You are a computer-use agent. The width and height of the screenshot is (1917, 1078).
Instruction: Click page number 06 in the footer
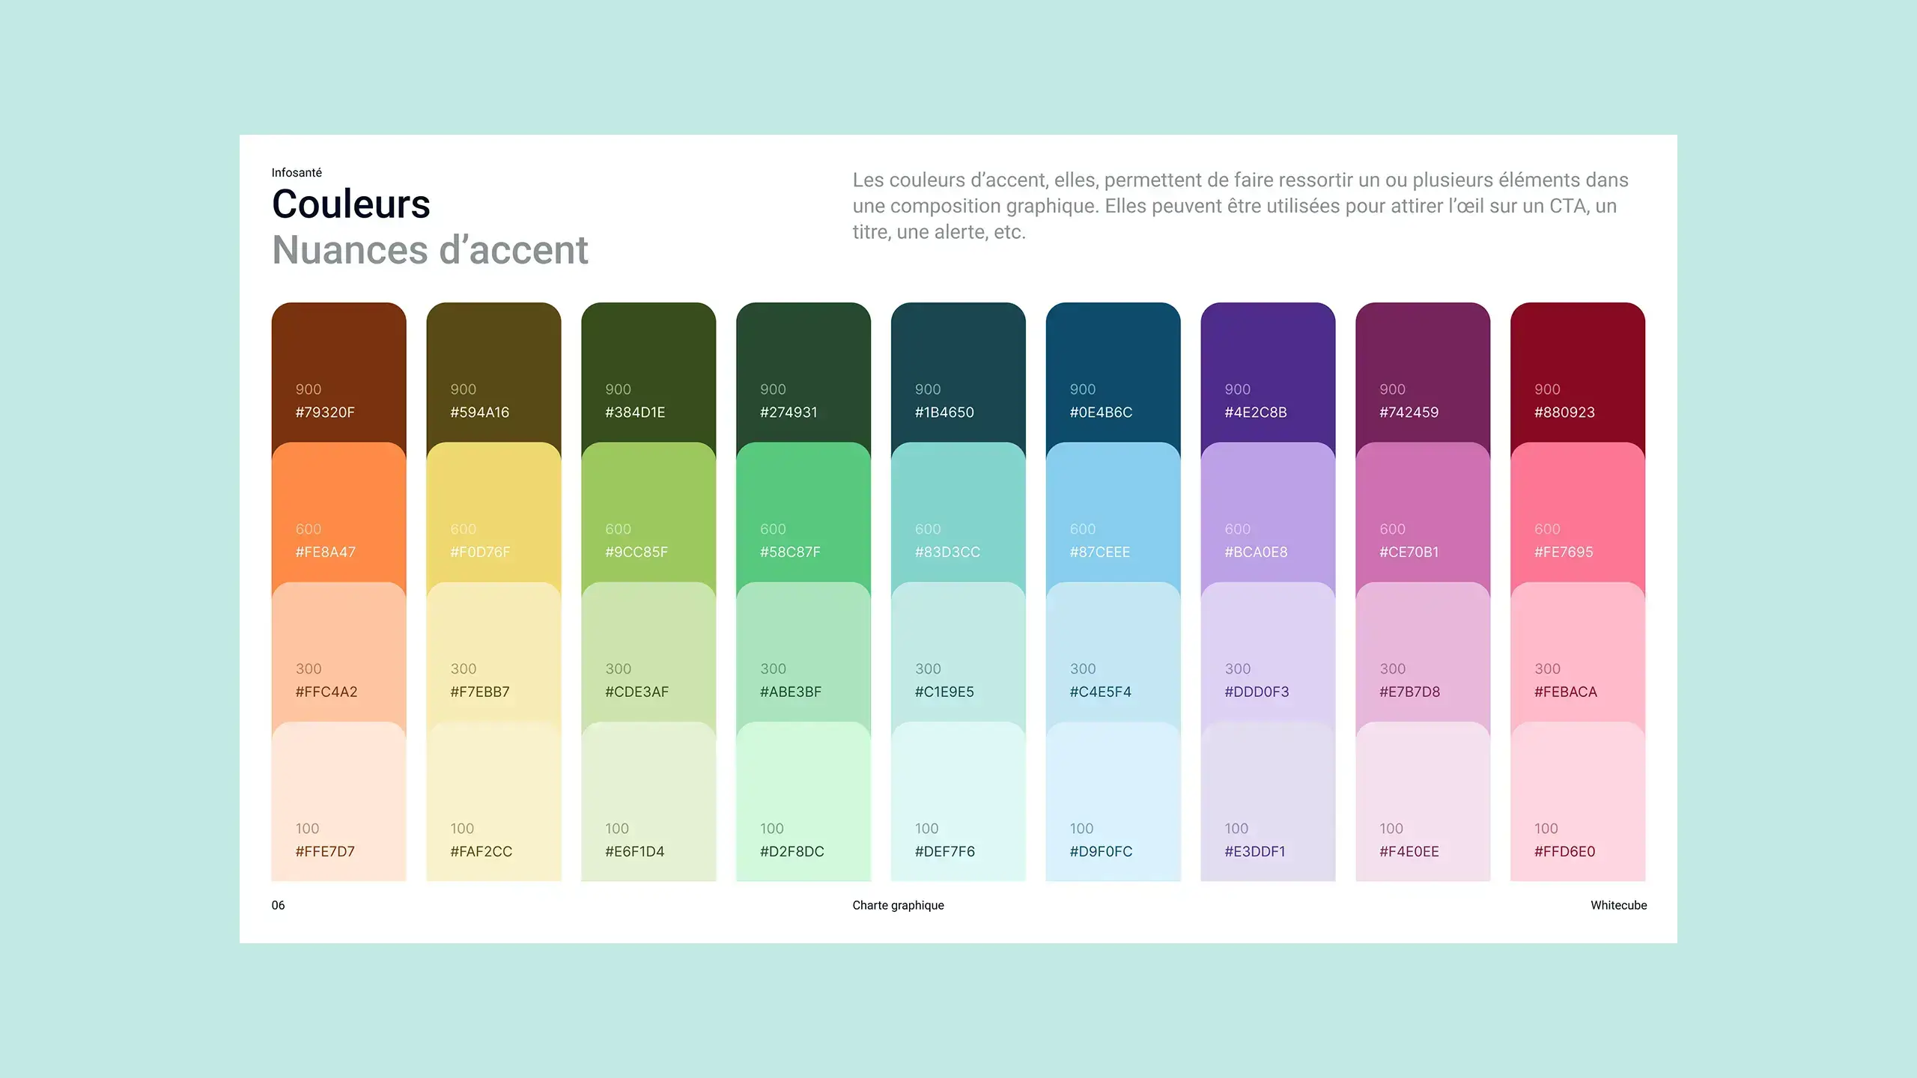[x=278, y=905]
